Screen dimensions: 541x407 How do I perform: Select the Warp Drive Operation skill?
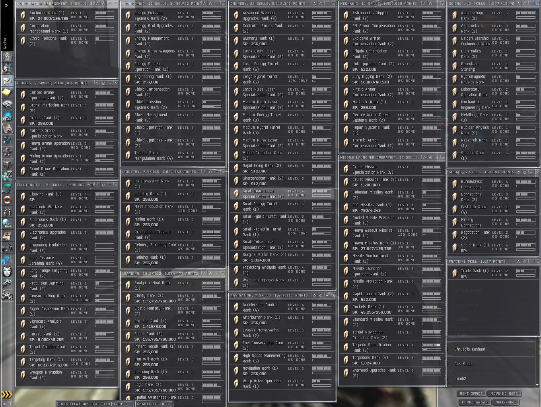coord(282,384)
